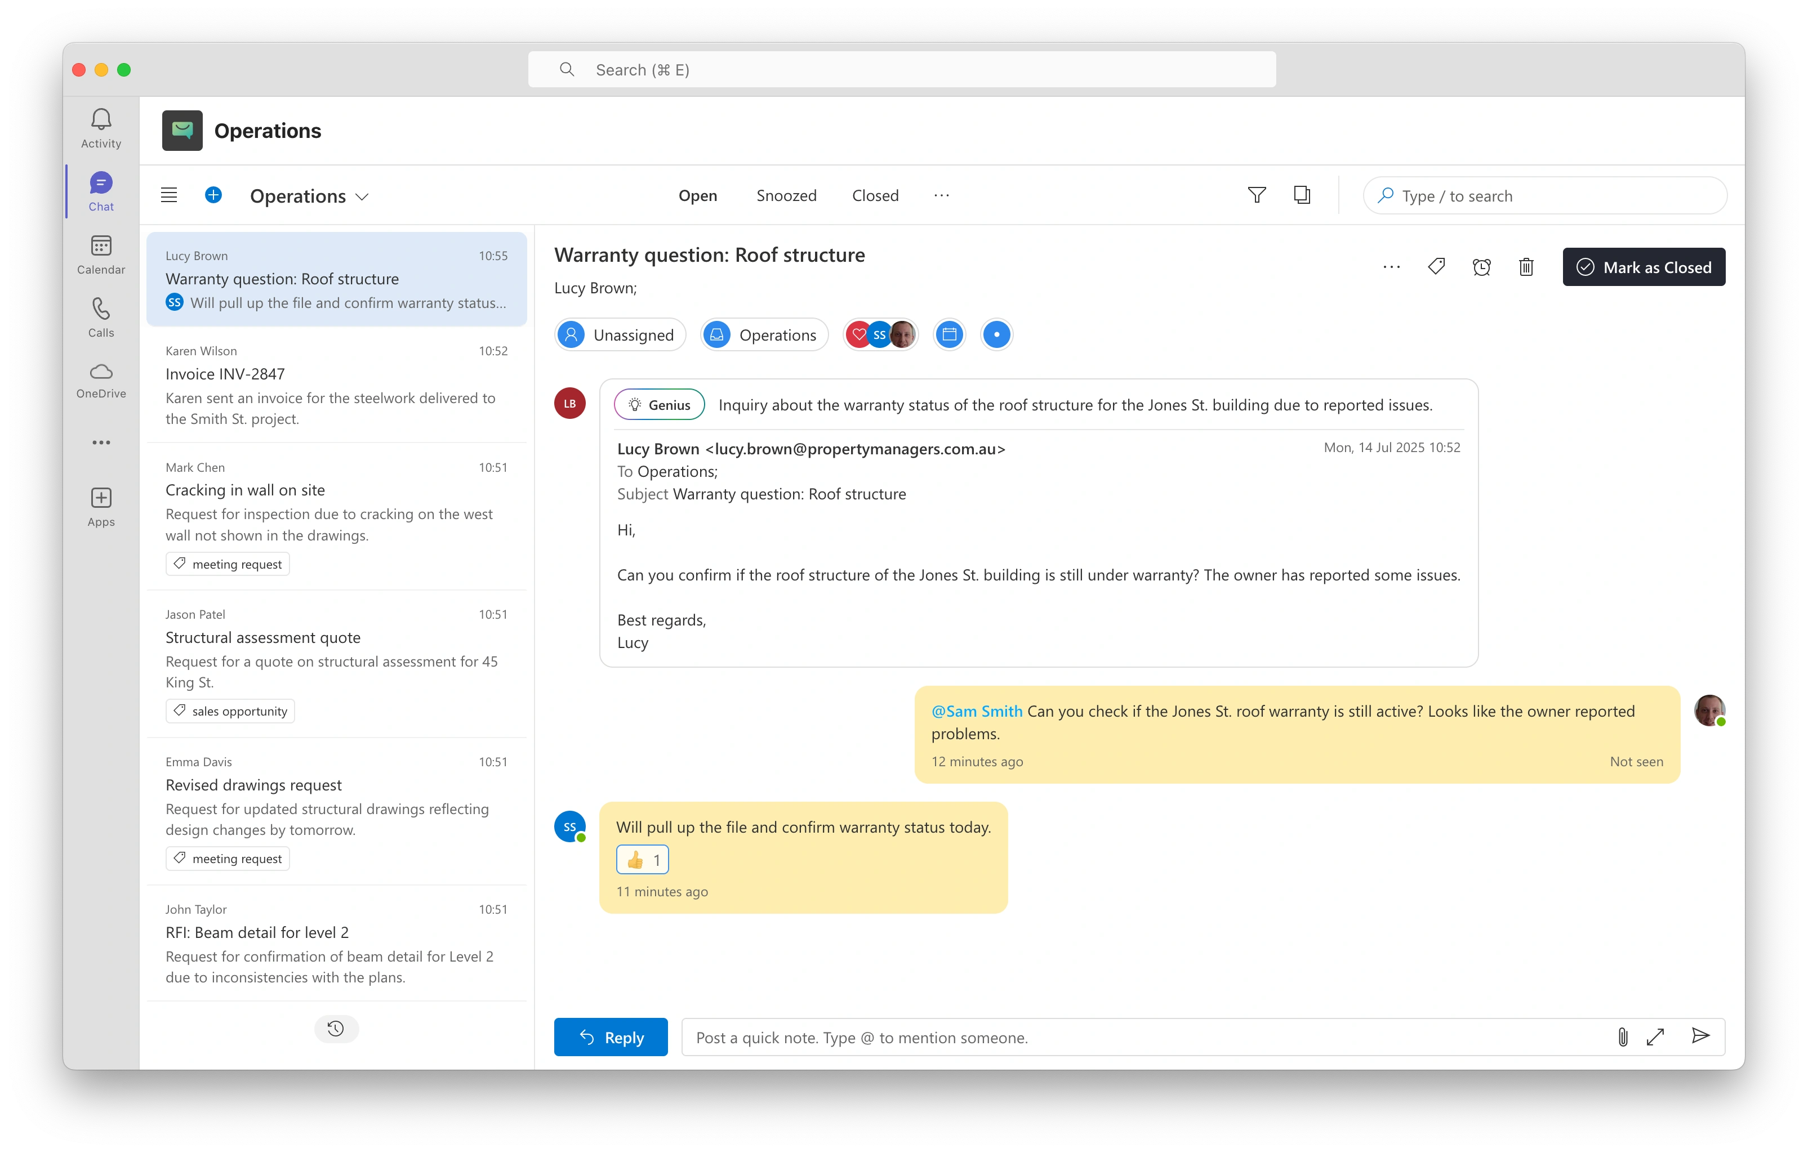Open more options ellipsis beside tabs
The width and height of the screenshot is (1808, 1153).
(941, 195)
